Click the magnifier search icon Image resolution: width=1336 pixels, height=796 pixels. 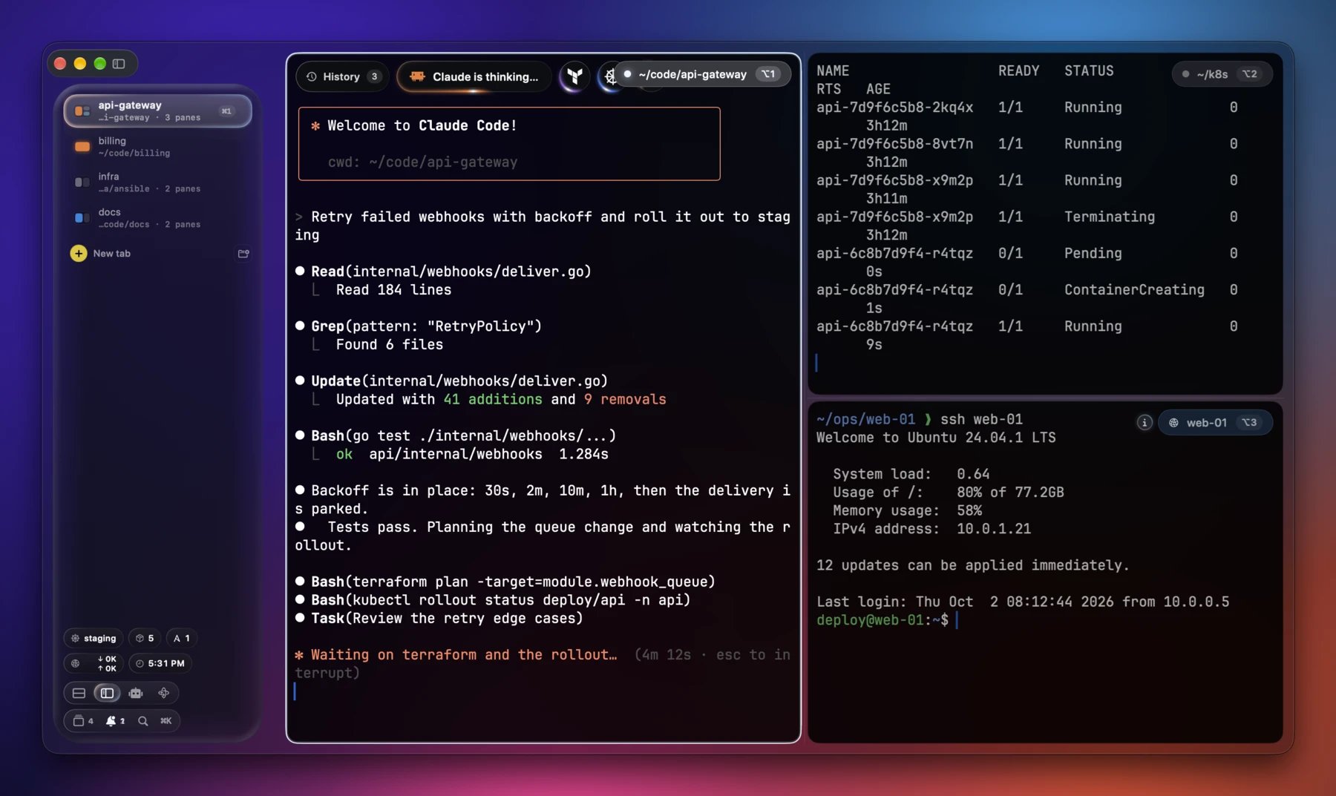[x=143, y=721]
